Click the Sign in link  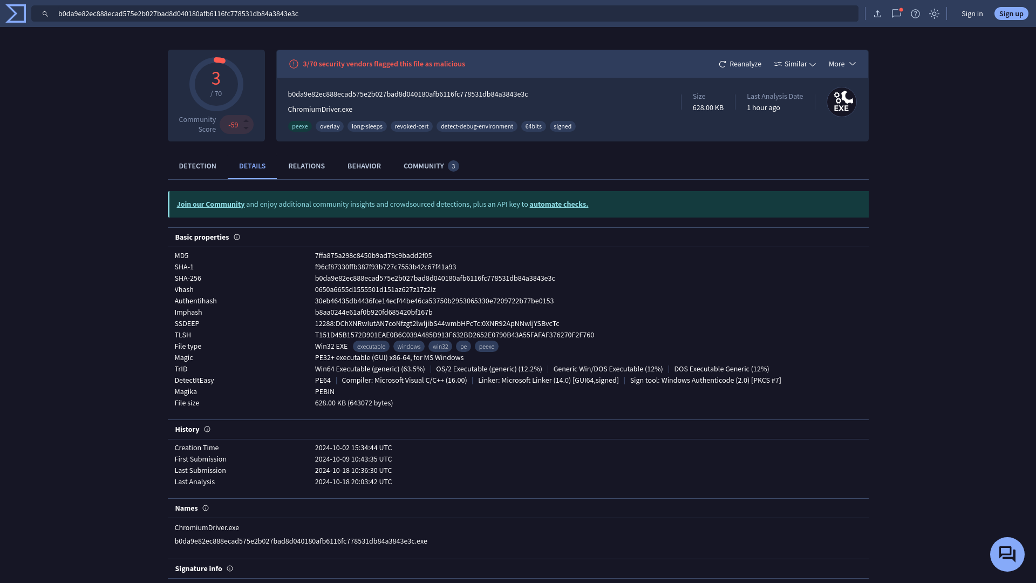point(972,14)
